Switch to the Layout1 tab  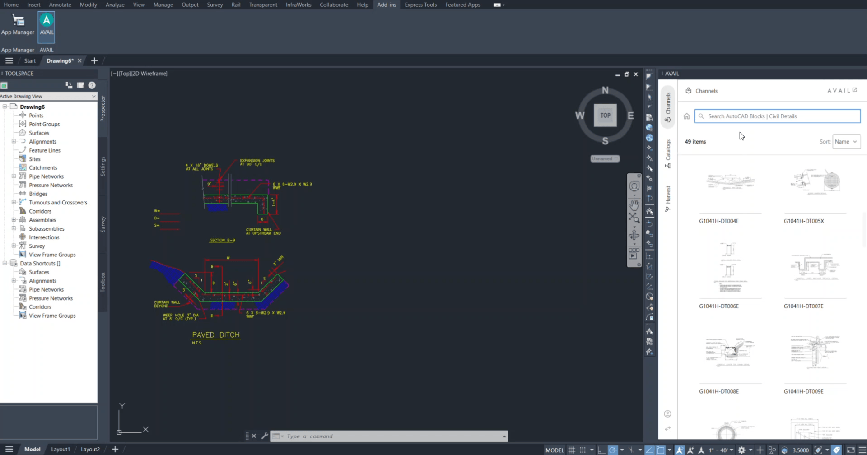click(60, 450)
